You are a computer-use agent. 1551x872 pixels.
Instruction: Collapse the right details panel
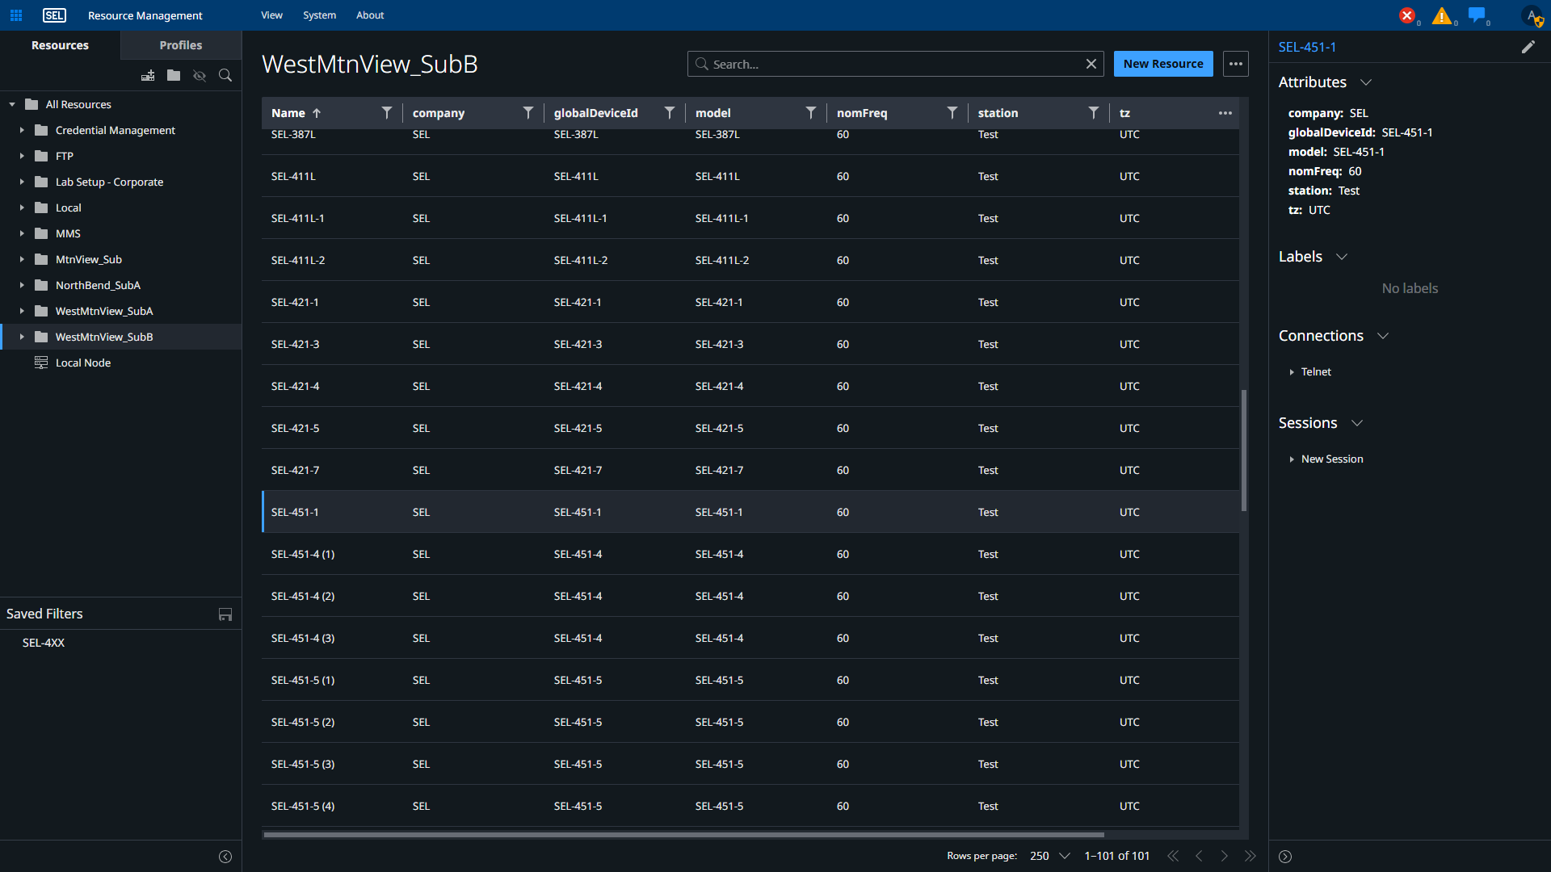click(1285, 857)
